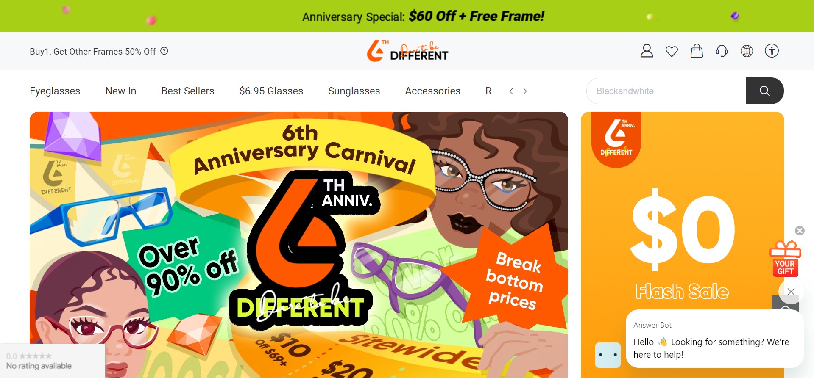The width and height of the screenshot is (814, 378).
Task: Close the floating gift widget
Action: pos(800,231)
